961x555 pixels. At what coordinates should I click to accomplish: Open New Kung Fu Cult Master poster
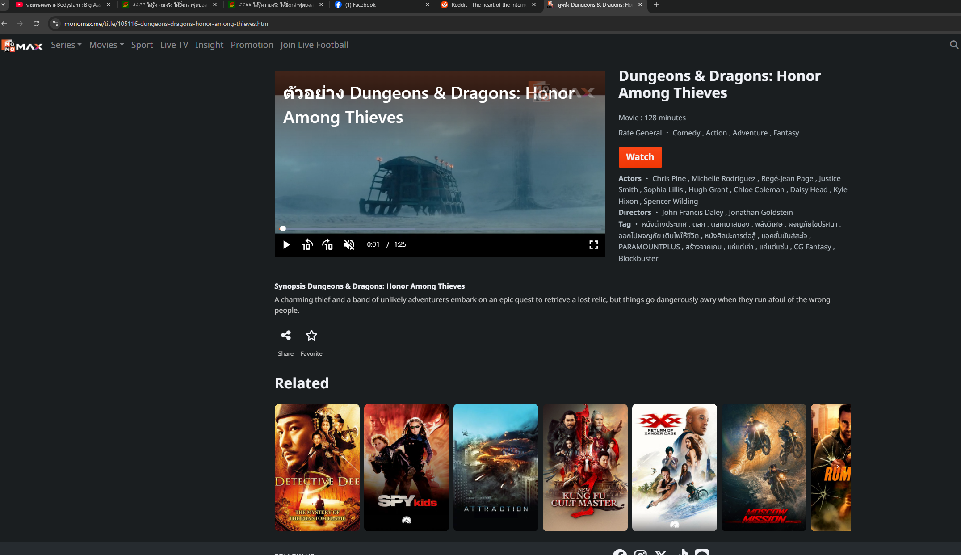(x=585, y=467)
